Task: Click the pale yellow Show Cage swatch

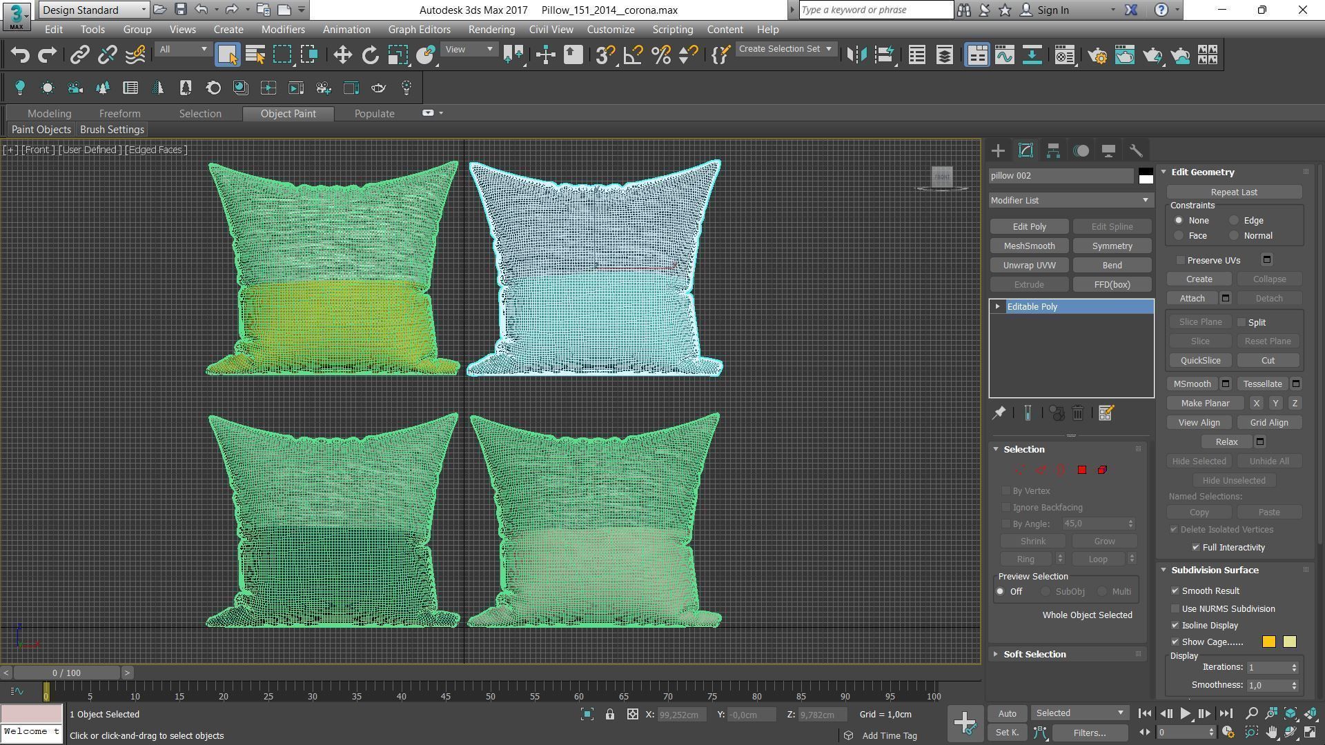Action: click(x=1289, y=642)
